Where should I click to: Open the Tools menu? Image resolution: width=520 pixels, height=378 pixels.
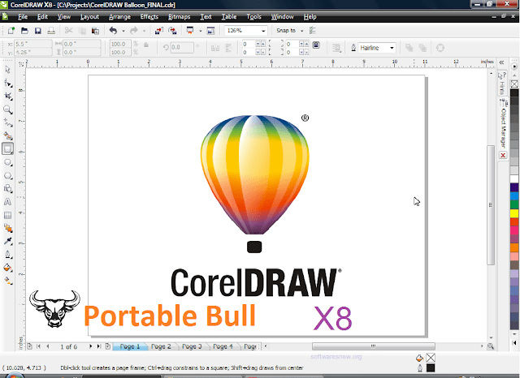coord(253,16)
